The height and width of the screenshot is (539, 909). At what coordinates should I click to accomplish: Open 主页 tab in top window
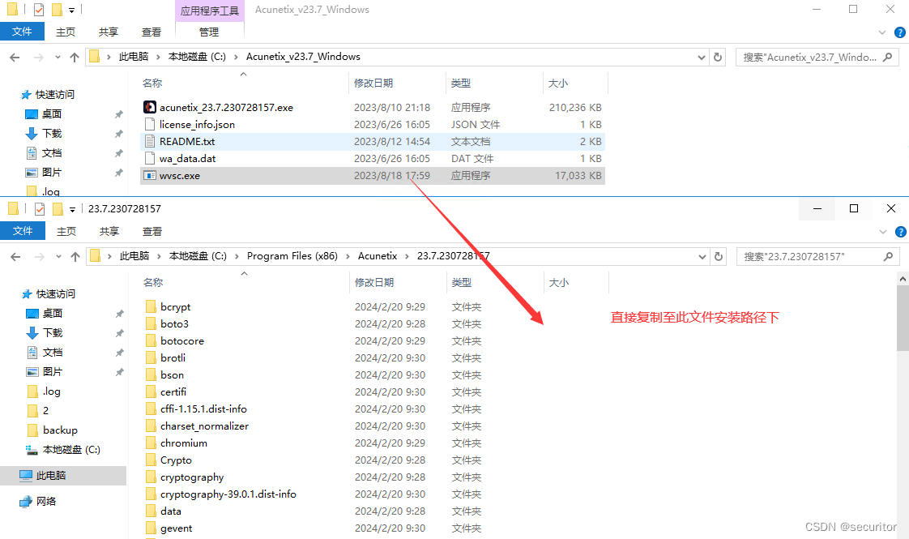(x=66, y=32)
